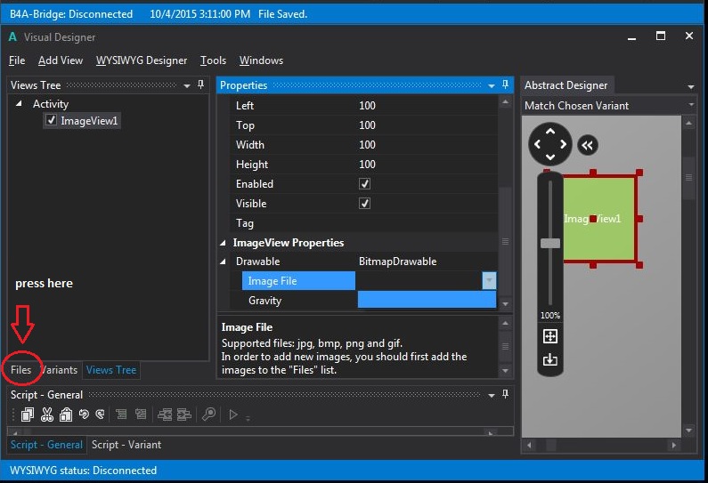Run script with the play icon
Screen dimensions: 708x483
[233, 415]
